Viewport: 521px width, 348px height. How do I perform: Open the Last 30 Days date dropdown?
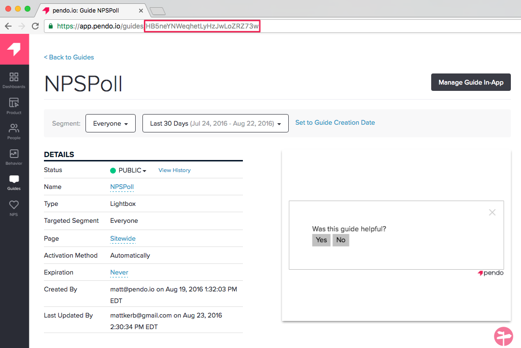tap(215, 123)
